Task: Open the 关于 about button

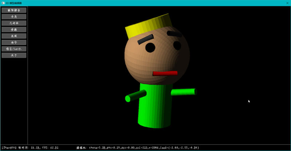Action: (x=14, y=55)
